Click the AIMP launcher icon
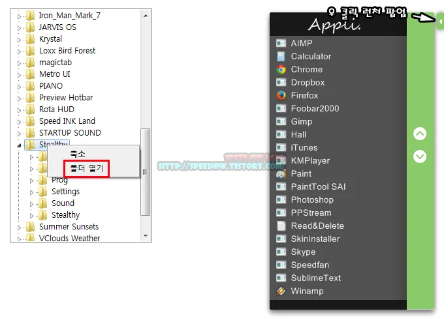Viewport: 444px width, 324px height. (281, 43)
